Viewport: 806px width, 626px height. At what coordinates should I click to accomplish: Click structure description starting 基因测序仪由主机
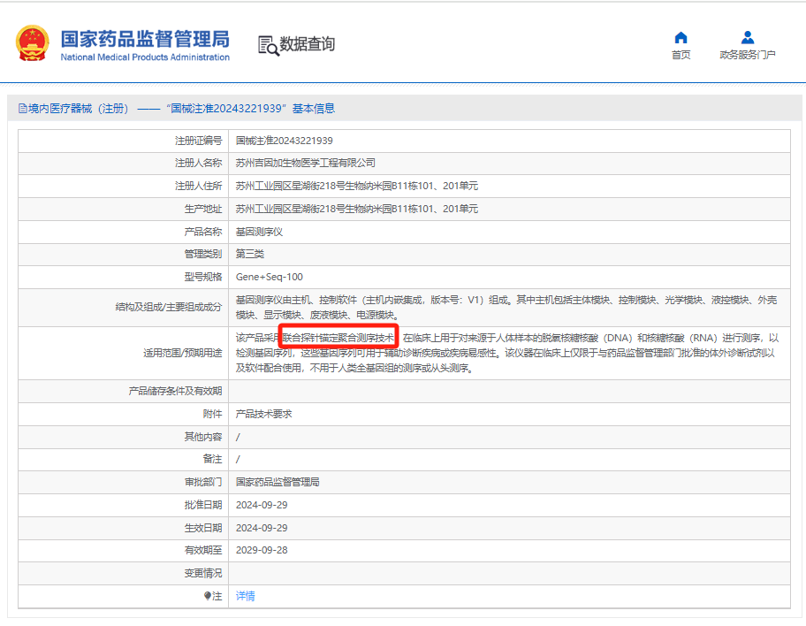tap(506, 307)
